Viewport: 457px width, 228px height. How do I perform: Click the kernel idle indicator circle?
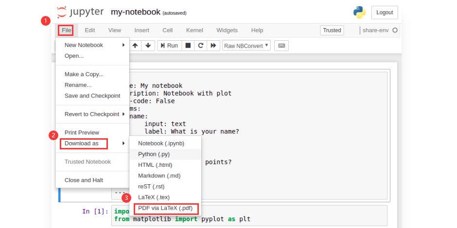pos(395,30)
